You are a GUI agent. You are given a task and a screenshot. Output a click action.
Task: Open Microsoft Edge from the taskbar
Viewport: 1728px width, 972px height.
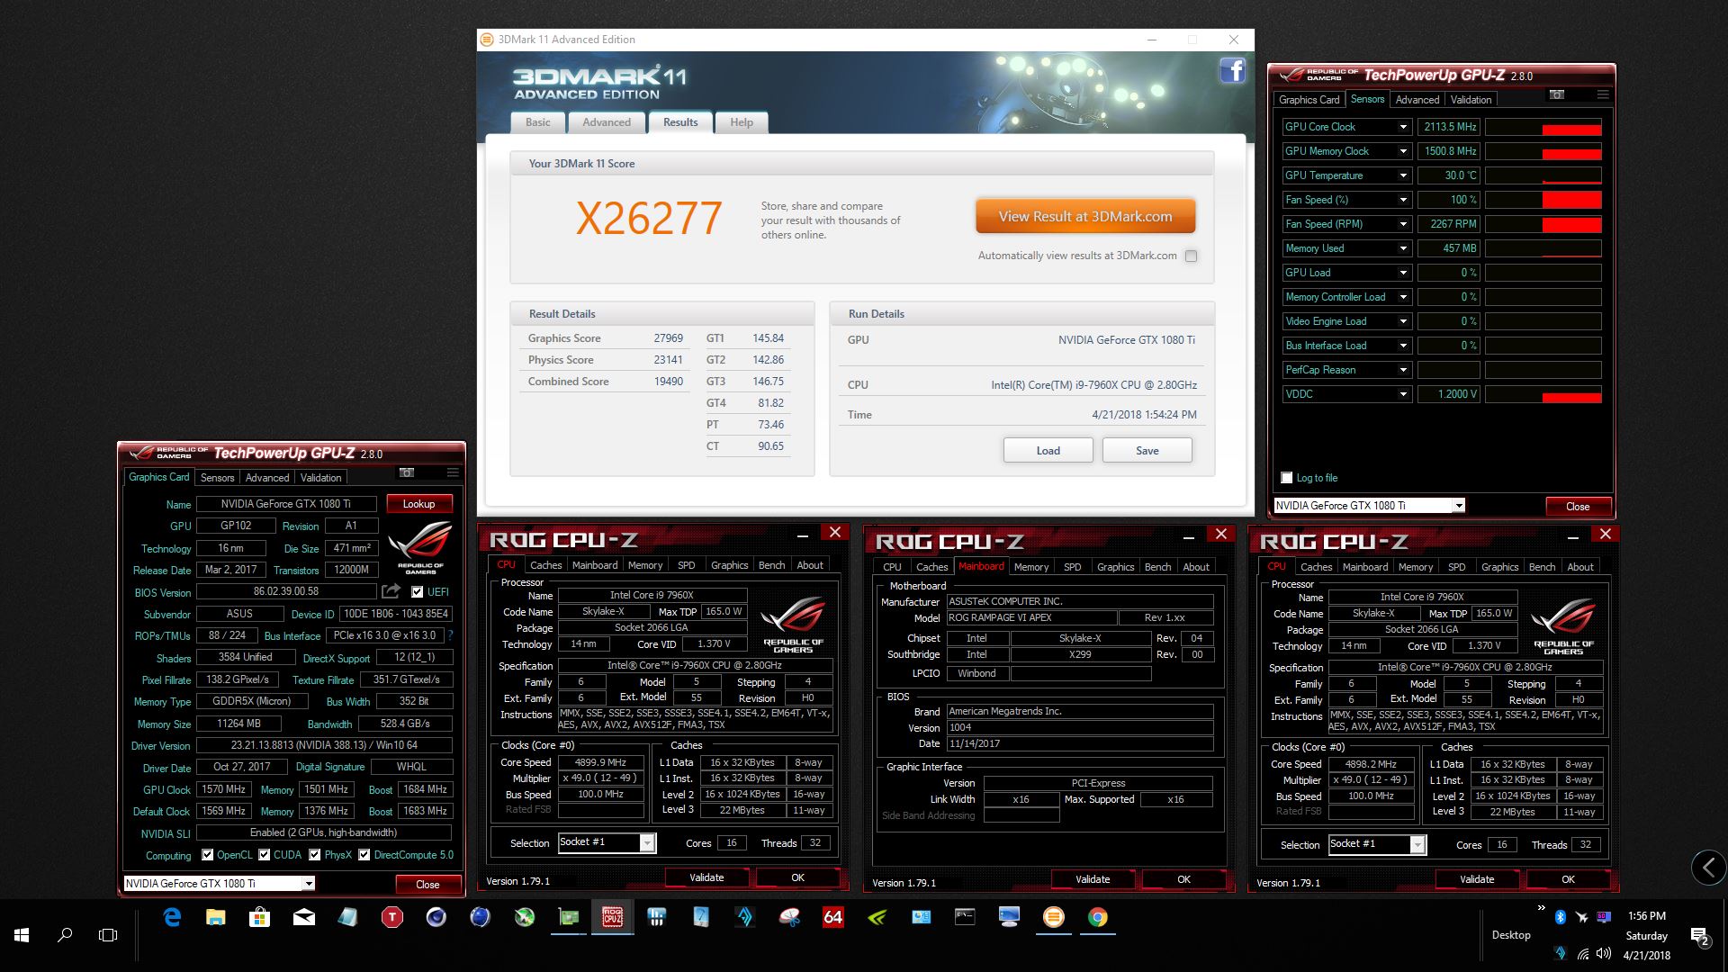click(x=171, y=917)
